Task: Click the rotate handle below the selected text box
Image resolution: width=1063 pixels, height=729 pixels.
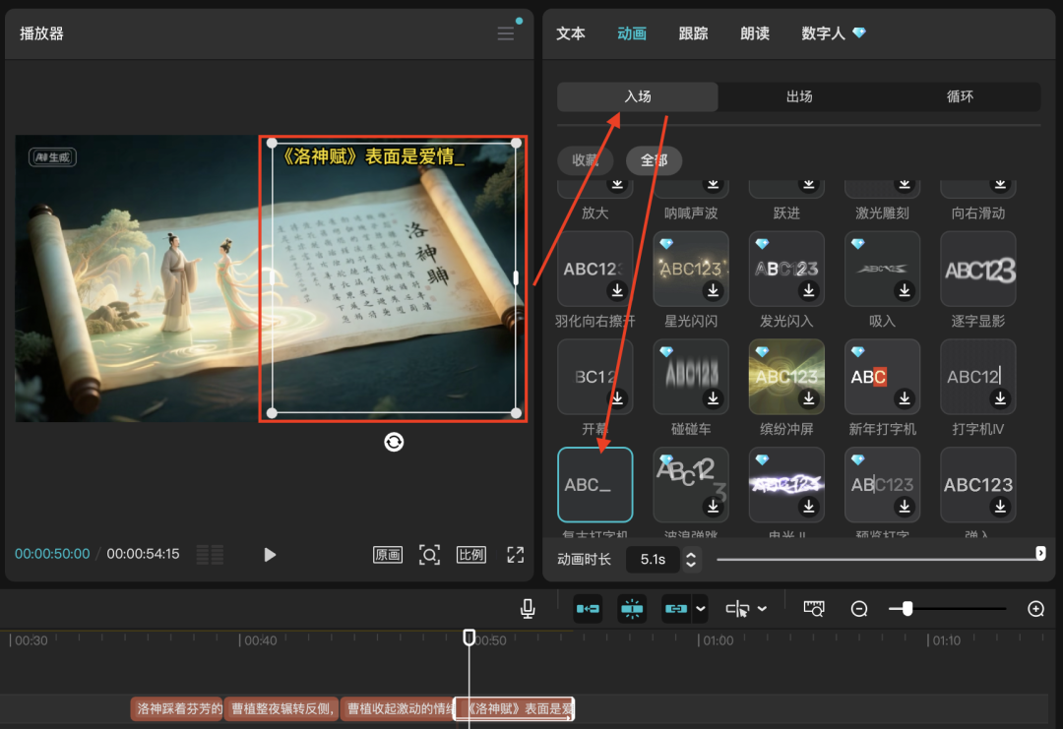Action: pyautogui.click(x=394, y=442)
